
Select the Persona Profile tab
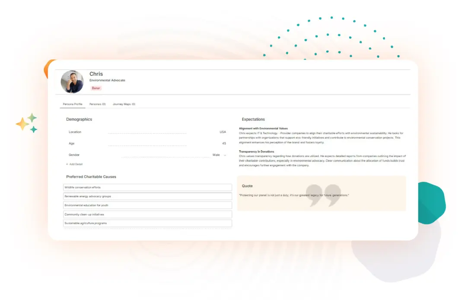pos(72,104)
